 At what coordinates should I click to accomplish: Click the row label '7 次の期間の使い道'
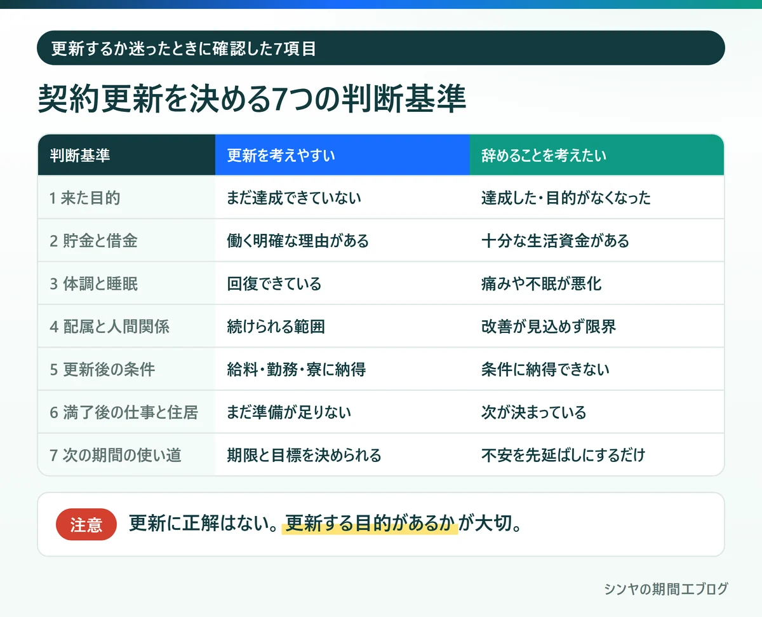tap(126, 455)
